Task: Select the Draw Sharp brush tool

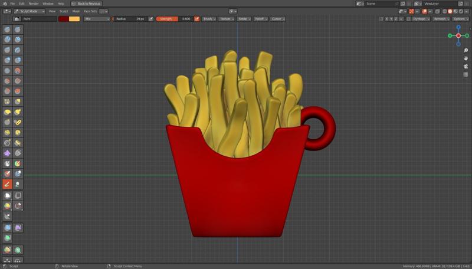Action: [18, 29]
